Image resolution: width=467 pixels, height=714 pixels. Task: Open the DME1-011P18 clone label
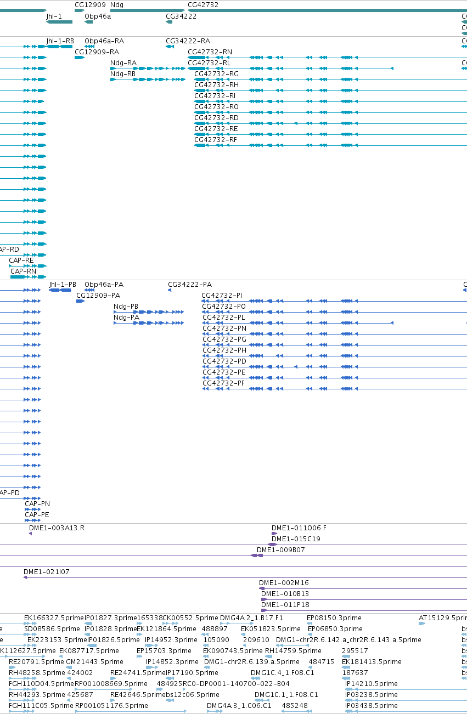pyautogui.click(x=285, y=605)
